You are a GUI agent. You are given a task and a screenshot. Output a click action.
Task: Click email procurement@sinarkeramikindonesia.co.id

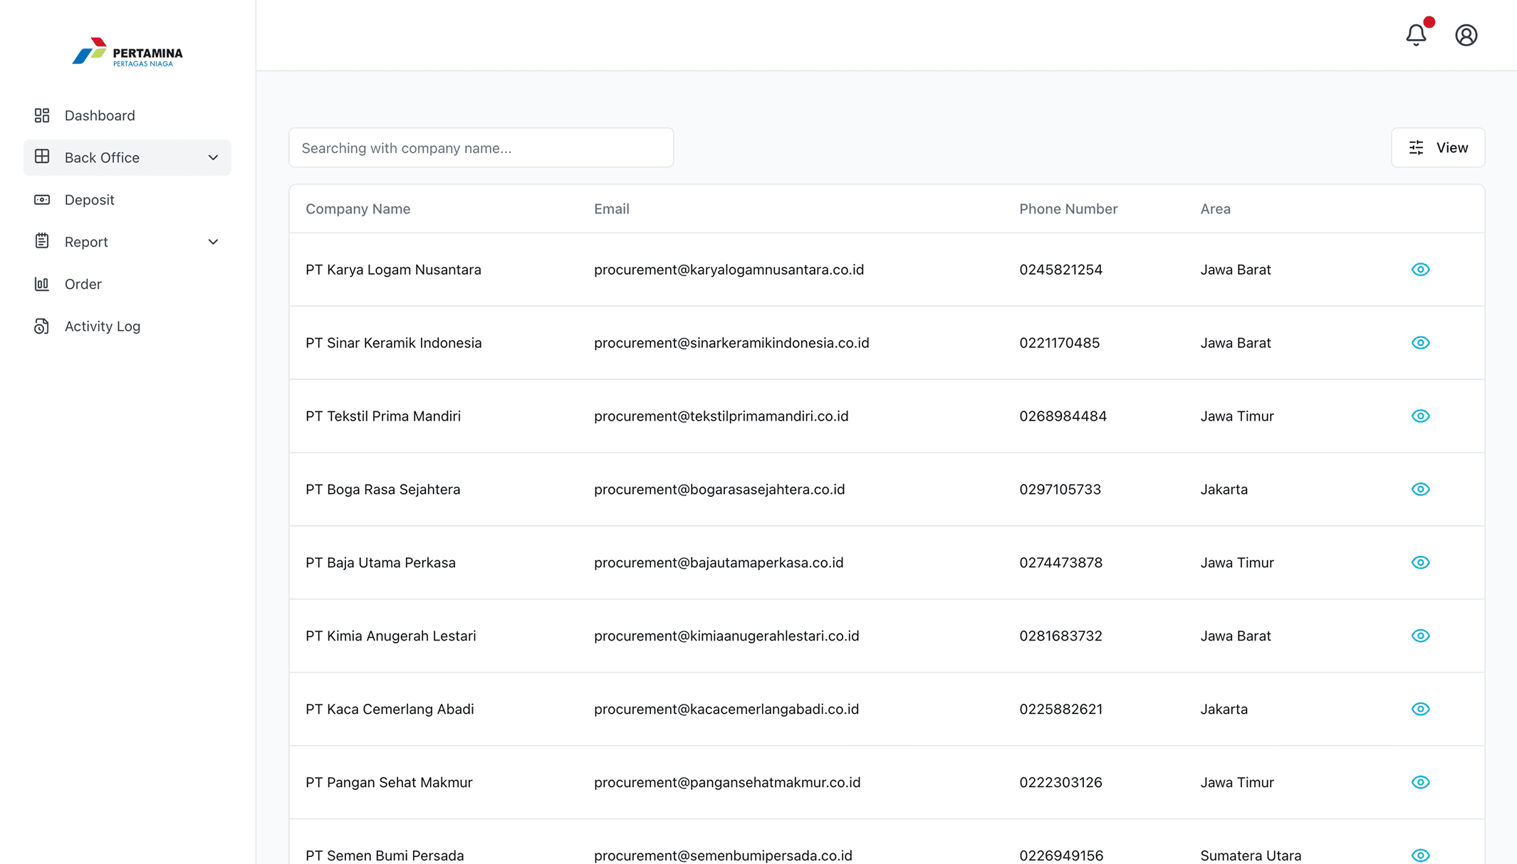[731, 343]
